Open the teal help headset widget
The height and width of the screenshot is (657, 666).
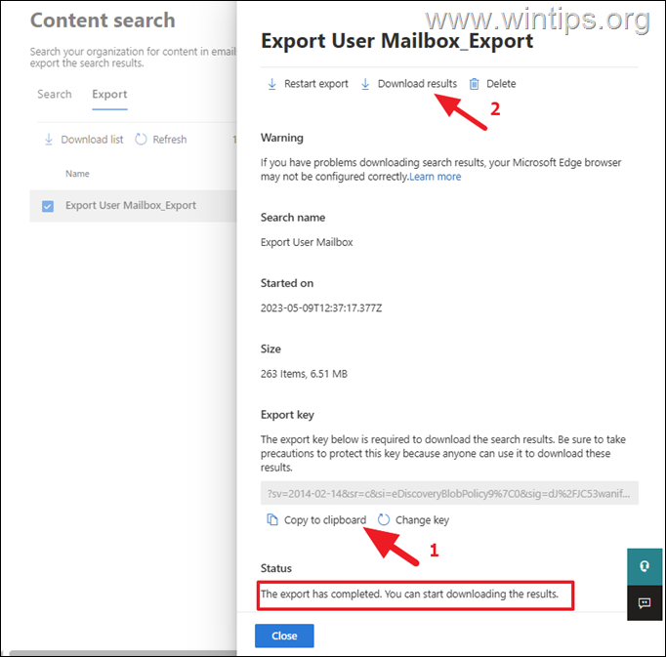click(x=645, y=566)
